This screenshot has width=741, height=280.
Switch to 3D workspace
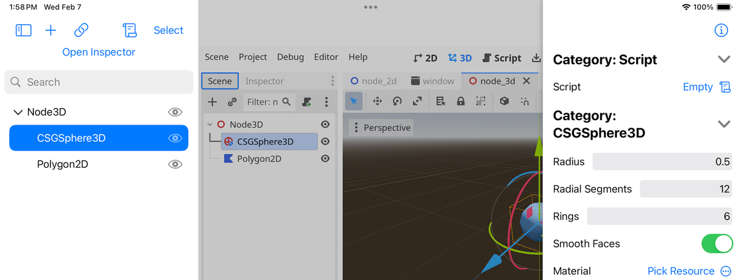pos(460,58)
